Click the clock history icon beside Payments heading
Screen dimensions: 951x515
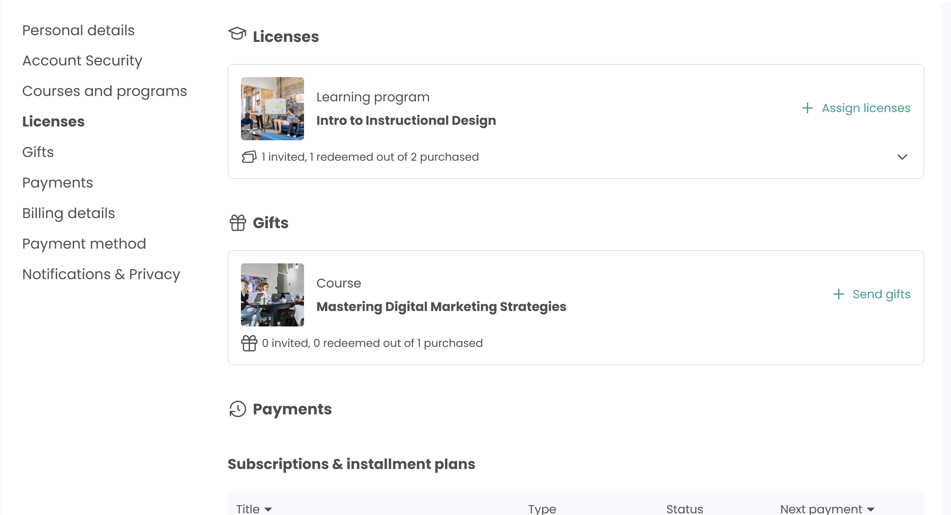click(x=237, y=409)
